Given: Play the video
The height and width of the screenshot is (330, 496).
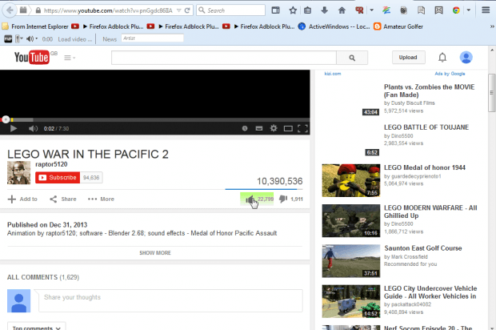Looking at the screenshot, I should [x=14, y=128].
